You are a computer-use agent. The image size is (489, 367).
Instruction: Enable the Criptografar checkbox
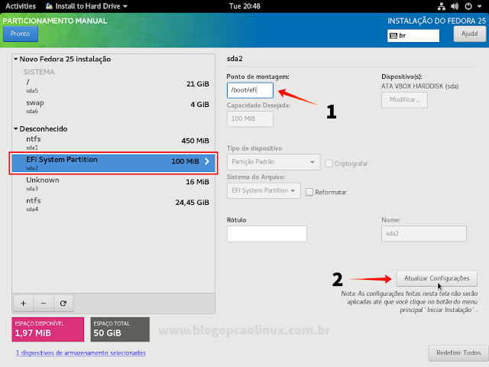(x=329, y=164)
